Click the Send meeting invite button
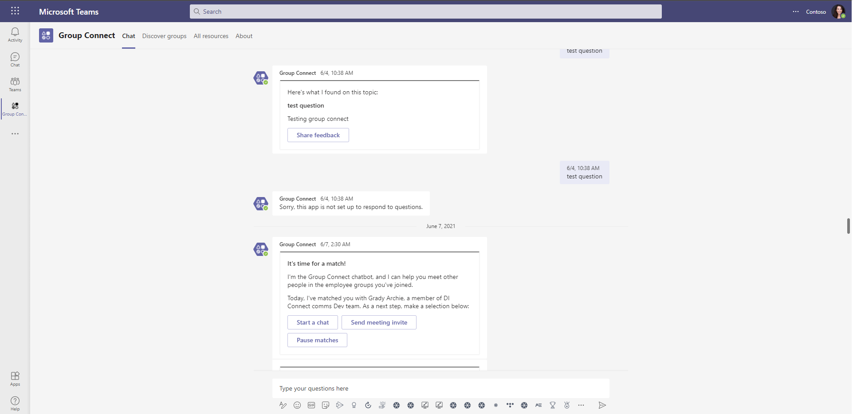The height and width of the screenshot is (414, 853). click(379, 322)
